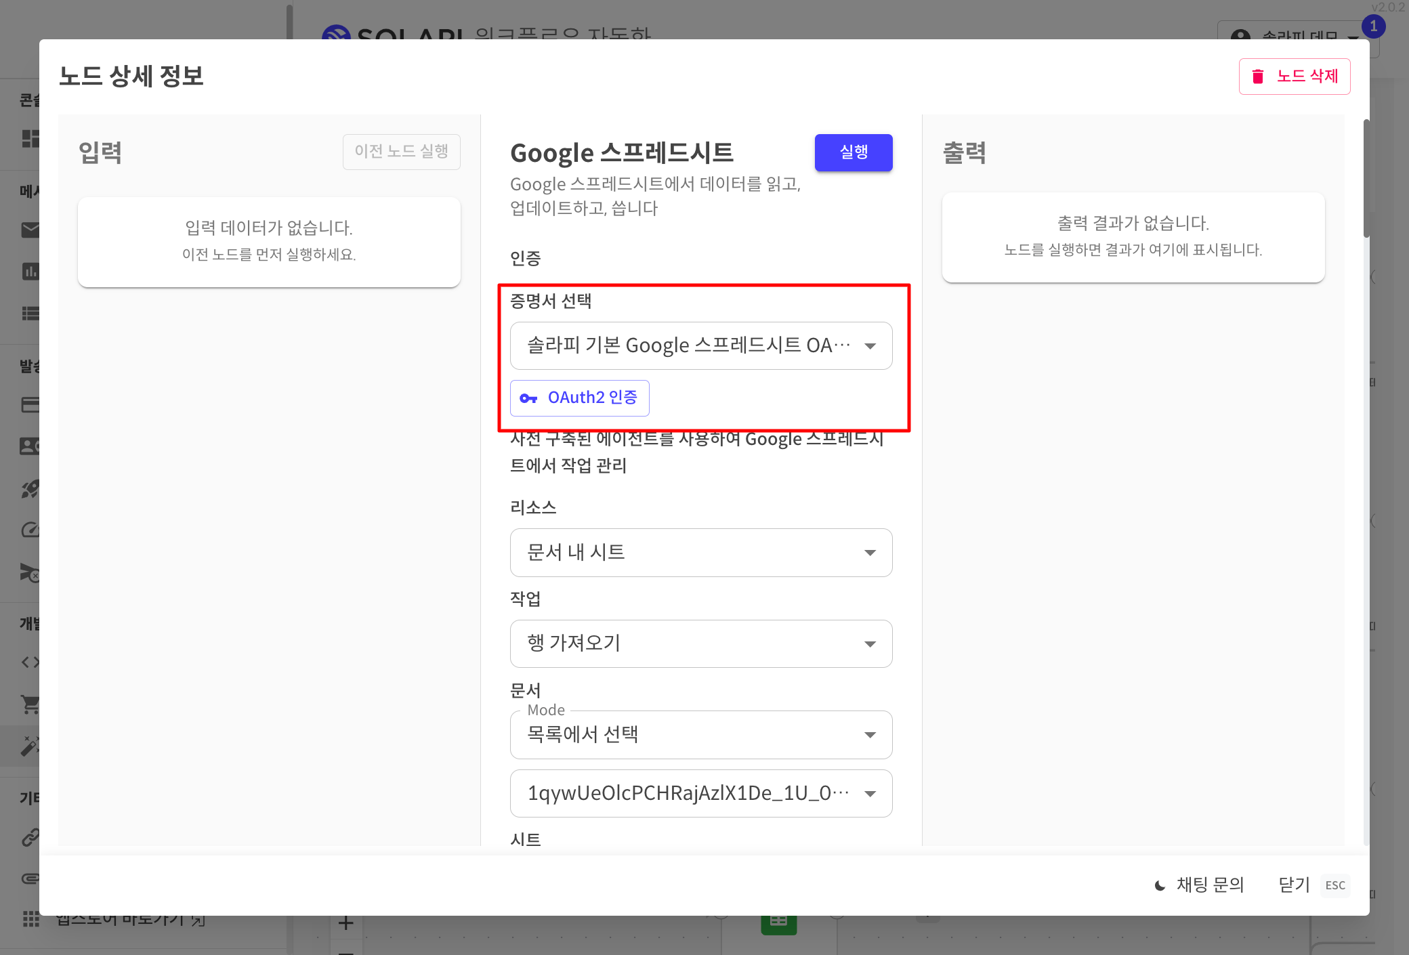
Task: Click the OAuth2 인증 button
Action: 579,398
